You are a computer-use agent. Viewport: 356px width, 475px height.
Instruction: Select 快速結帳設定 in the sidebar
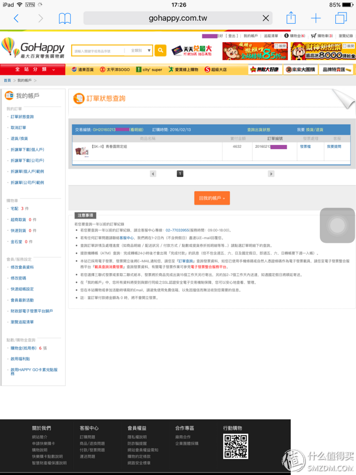pos(22,289)
